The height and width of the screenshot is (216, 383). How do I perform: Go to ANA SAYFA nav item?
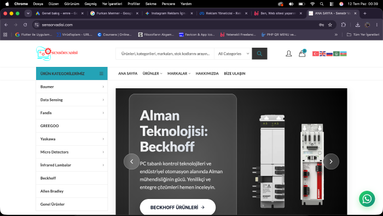pyautogui.click(x=127, y=73)
